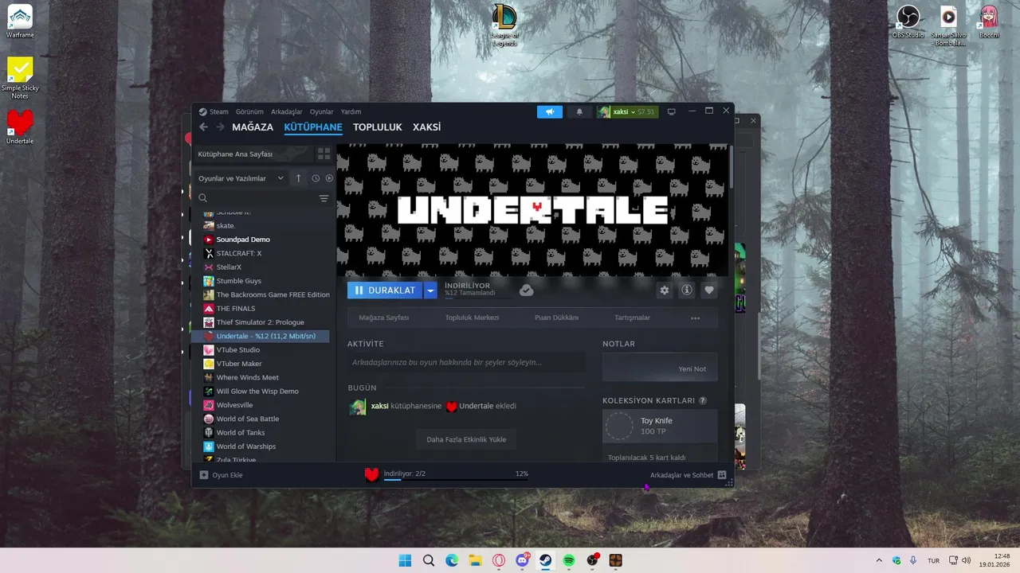Navigate forward with right arrow
Screen dimensions: 1020x573
[x=220, y=127]
